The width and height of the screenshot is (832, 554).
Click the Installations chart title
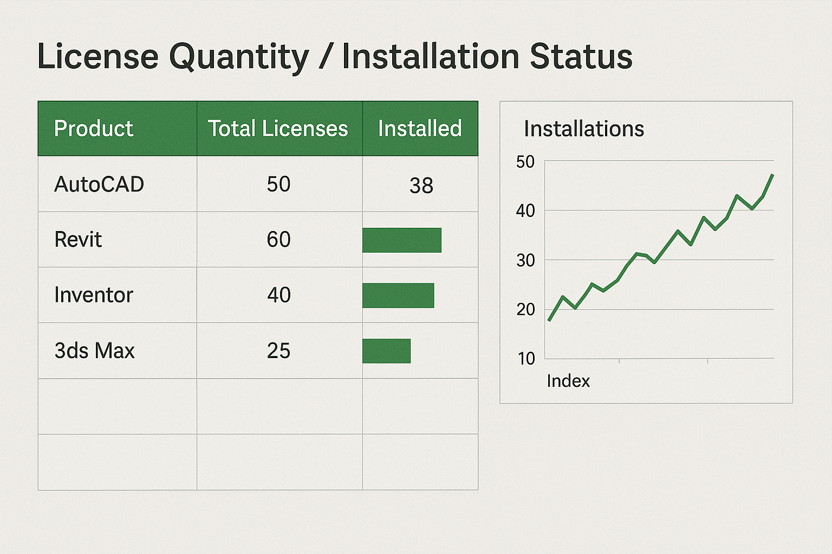(x=584, y=129)
